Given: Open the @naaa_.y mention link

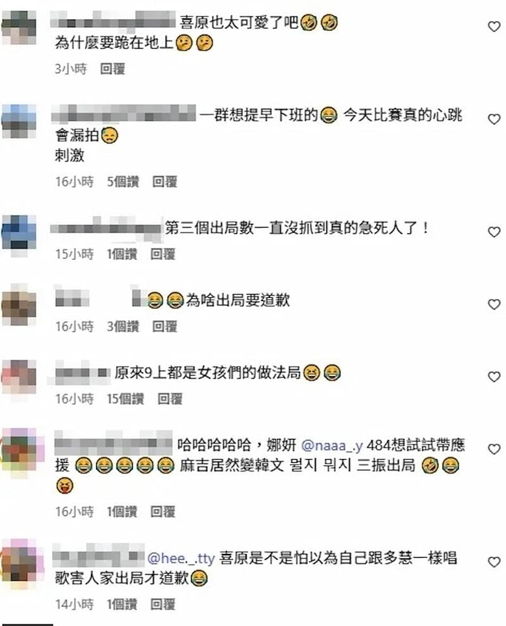Looking at the screenshot, I should 331,445.
